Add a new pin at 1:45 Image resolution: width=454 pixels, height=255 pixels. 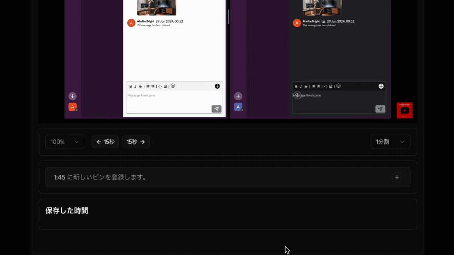(397, 177)
